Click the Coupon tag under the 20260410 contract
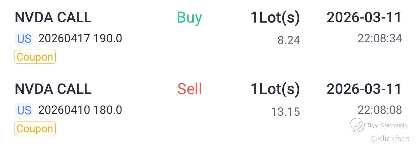The image size is (417, 148). click(x=35, y=129)
